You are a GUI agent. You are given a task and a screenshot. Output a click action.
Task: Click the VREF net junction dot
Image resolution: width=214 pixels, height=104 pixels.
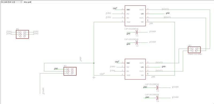click(94, 63)
